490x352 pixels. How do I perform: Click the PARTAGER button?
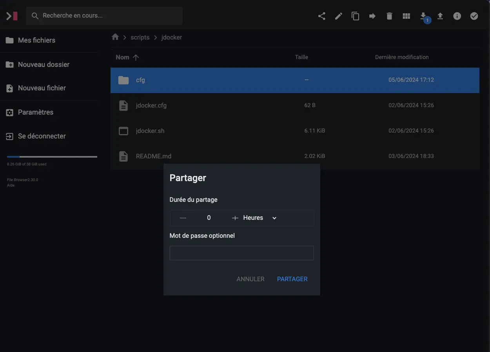click(292, 279)
